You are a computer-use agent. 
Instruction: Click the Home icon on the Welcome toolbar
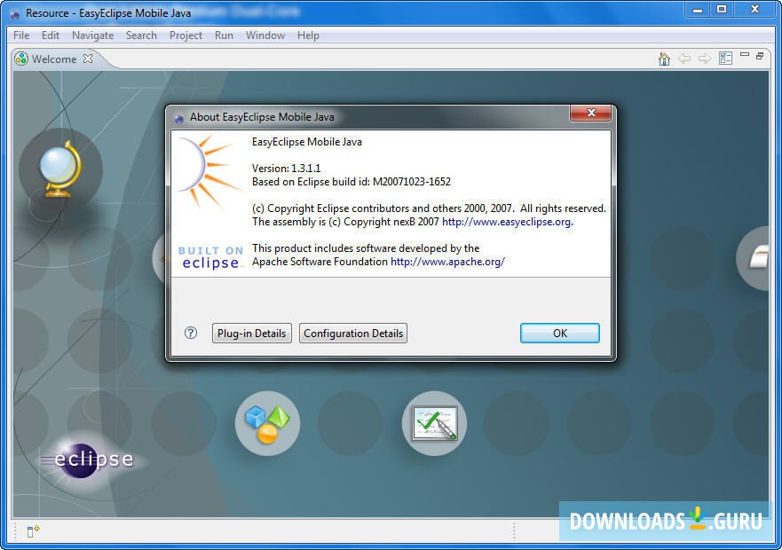[664, 58]
